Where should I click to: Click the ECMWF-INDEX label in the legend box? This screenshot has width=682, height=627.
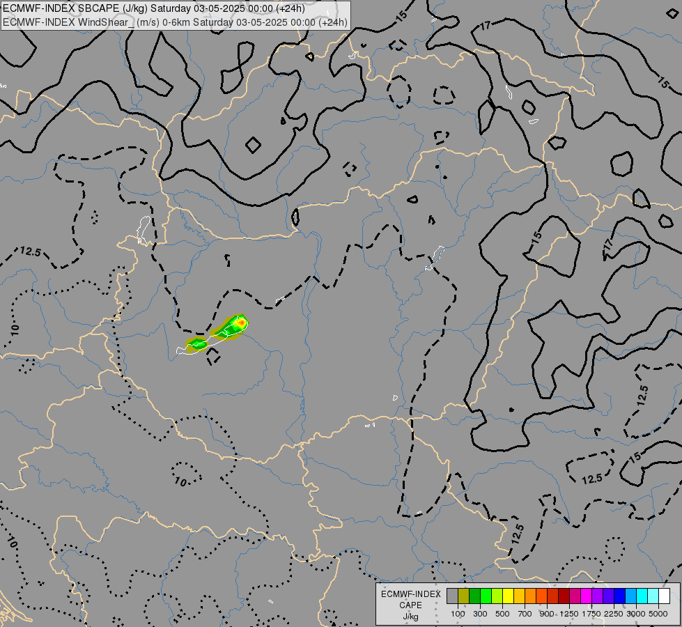coord(410,594)
